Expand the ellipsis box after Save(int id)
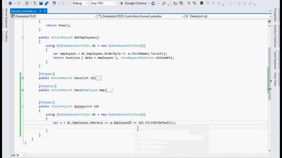The image size is (282, 158). click(x=99, y=78)
